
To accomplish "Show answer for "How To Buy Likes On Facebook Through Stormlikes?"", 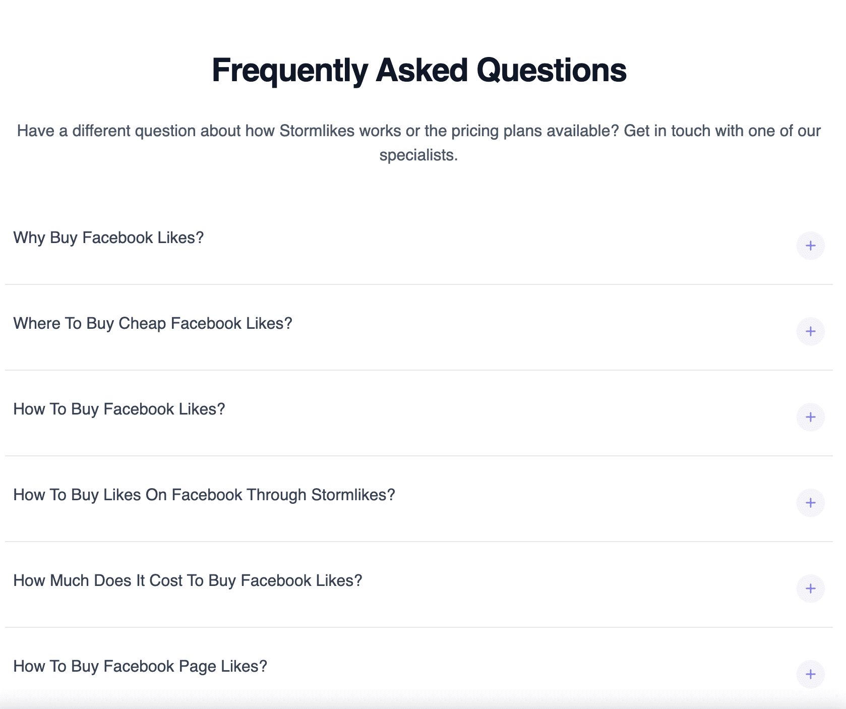I will pos(811,502).
